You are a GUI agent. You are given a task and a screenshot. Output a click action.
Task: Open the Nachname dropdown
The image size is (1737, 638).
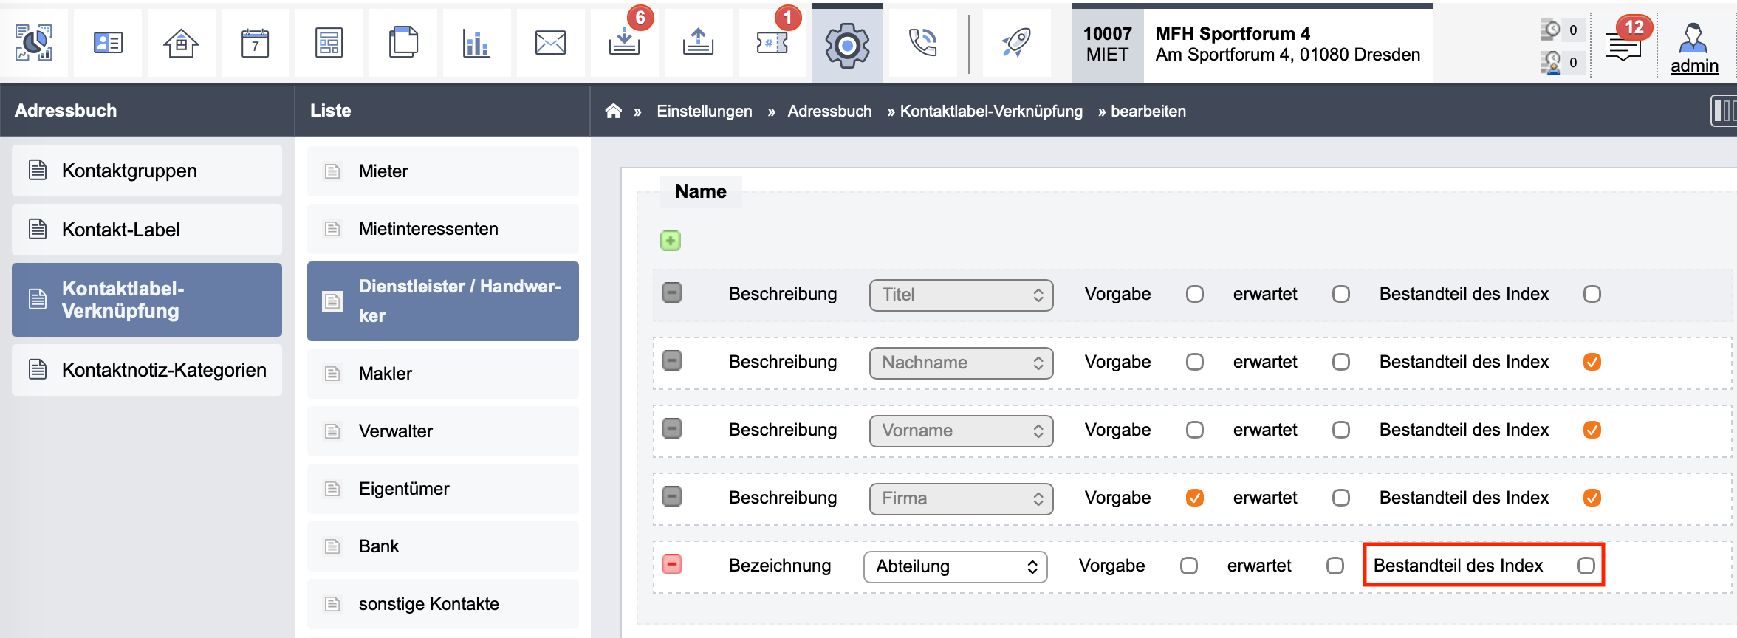click(962, 363)
